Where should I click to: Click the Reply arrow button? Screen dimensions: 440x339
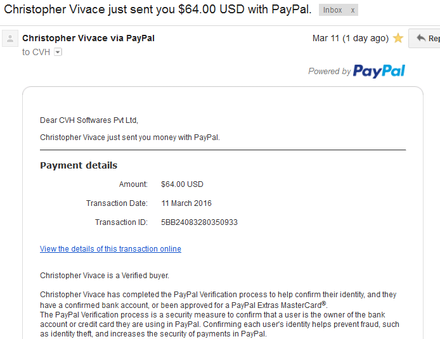(424, 38)
